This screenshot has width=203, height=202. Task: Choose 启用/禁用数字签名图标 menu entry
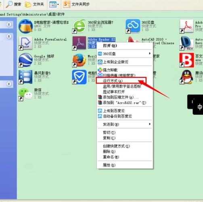(x=125, y=86)
